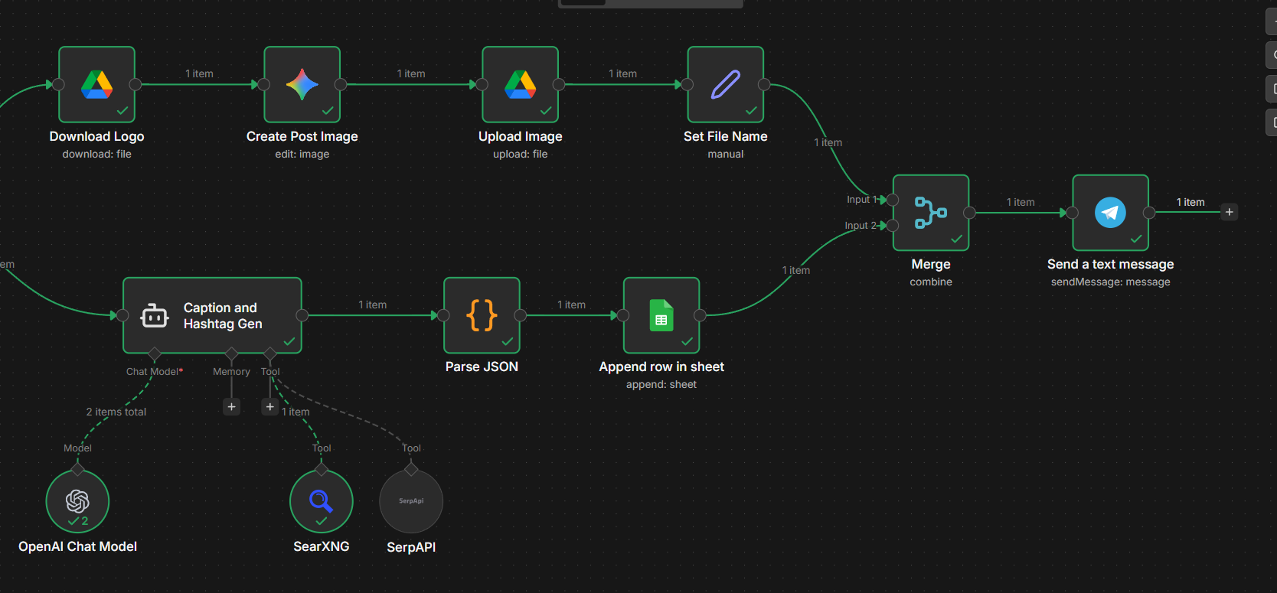
Task: Select the Create Post Image node
Action: [302, 85]
